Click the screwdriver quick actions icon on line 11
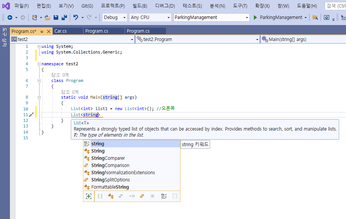This screenshot has width=346, height=219. pyautogui.click(x=31, y=115)
